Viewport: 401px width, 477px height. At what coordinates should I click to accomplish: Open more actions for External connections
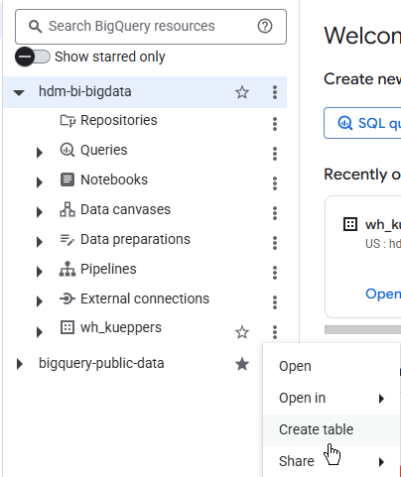275,302
